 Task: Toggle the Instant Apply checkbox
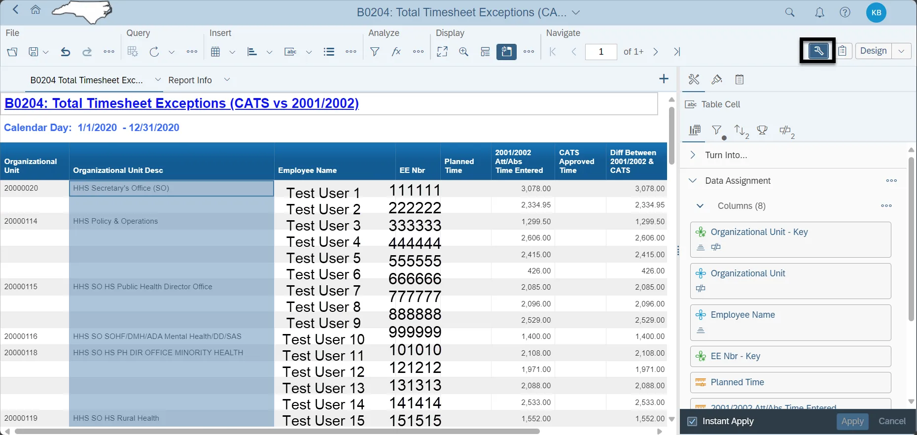(x=692, y=421)
